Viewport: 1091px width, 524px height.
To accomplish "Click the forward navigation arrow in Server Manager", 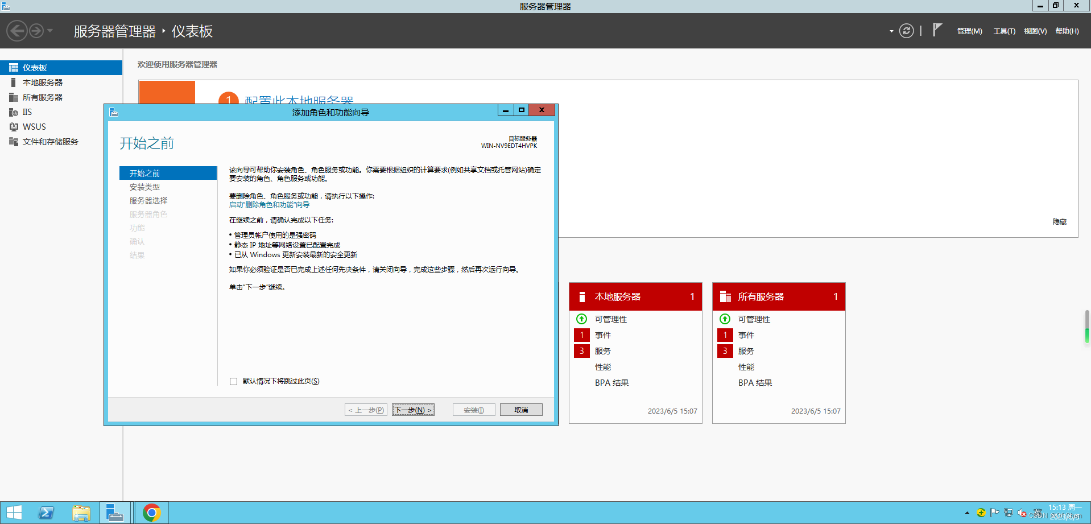I will click(x=36, y=31).
